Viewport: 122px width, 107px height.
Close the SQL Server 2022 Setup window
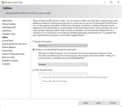(x=118, y=2)
